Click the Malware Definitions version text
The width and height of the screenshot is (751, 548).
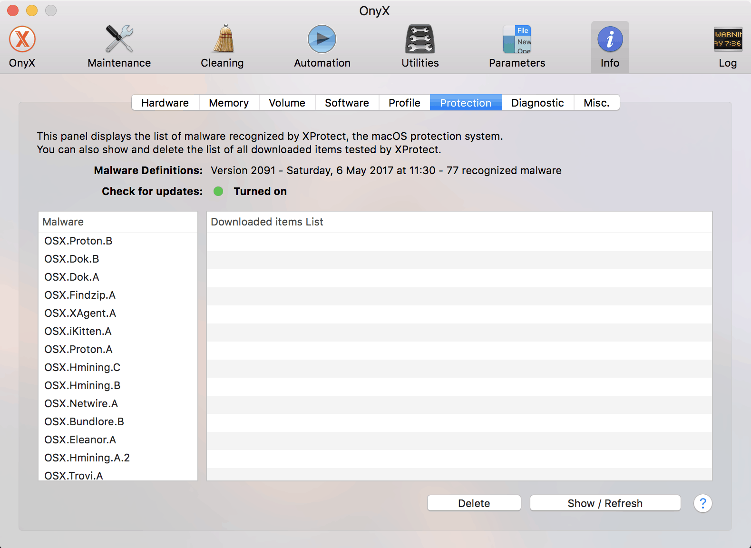pos(386,170)
